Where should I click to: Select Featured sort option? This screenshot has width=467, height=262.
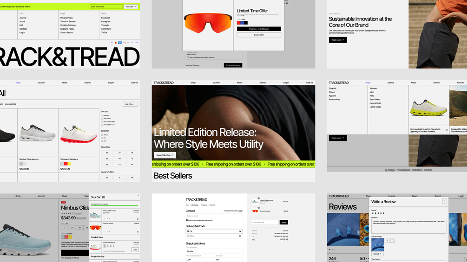coord(102,115)
